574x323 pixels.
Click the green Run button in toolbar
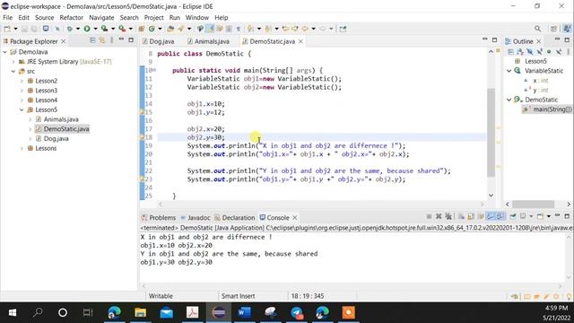[87, 29]
